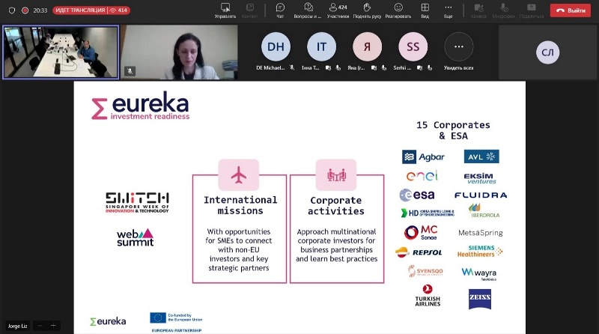The width and height of the screenshot is (599, 334).
Task: Zoom in shared content with plus button
Action: (53, 326)
